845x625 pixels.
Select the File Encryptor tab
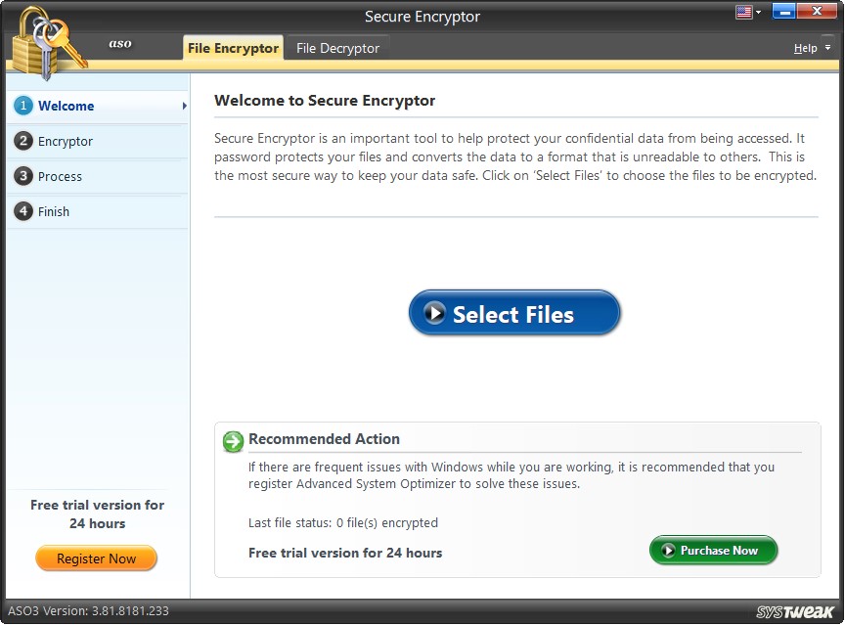233,47
